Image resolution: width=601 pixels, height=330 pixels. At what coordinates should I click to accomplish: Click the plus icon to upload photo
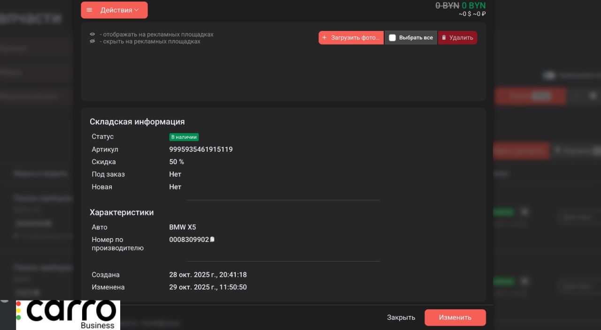(x=324, y=37)
